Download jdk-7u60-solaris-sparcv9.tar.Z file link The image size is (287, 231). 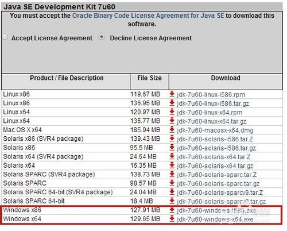point(220,192)
